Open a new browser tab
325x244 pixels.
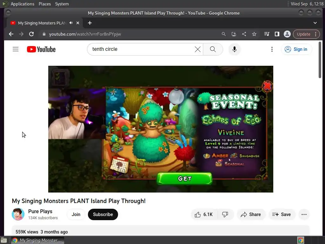90,23
